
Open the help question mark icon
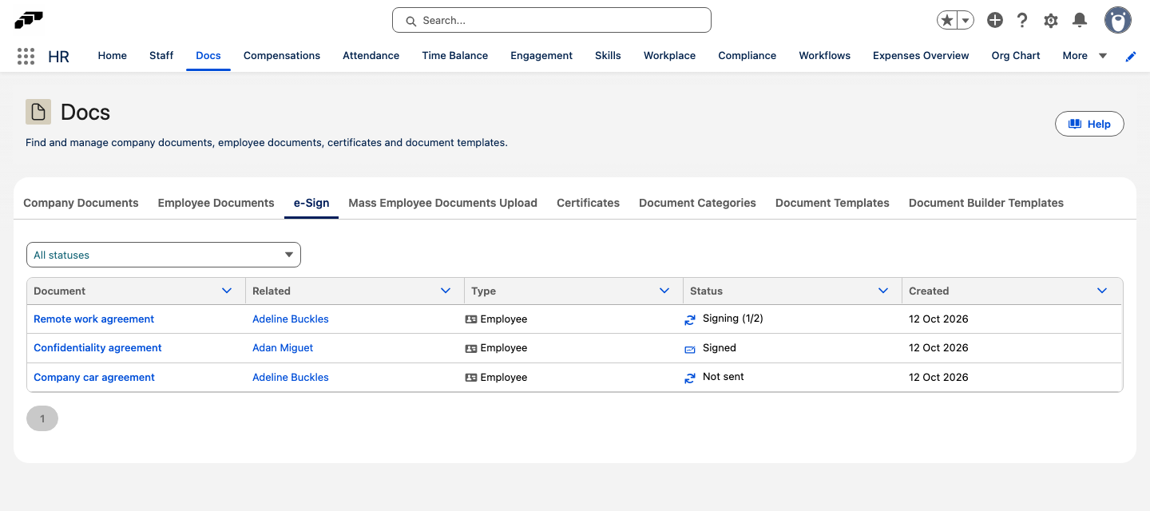click(1022, 21)
